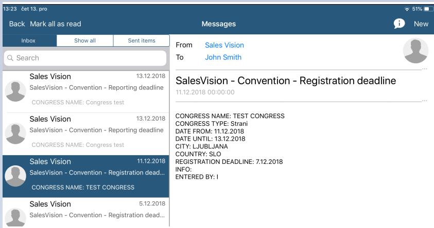Tap avatar of second Reporting deadline message
The image size is (434, 228).
[x=15, y=134]
